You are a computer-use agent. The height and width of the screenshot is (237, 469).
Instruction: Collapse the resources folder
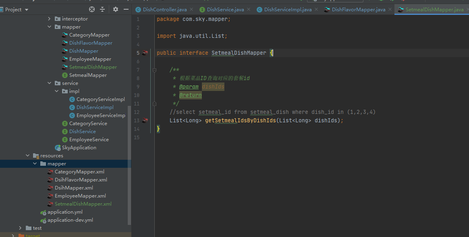point(28,156)
